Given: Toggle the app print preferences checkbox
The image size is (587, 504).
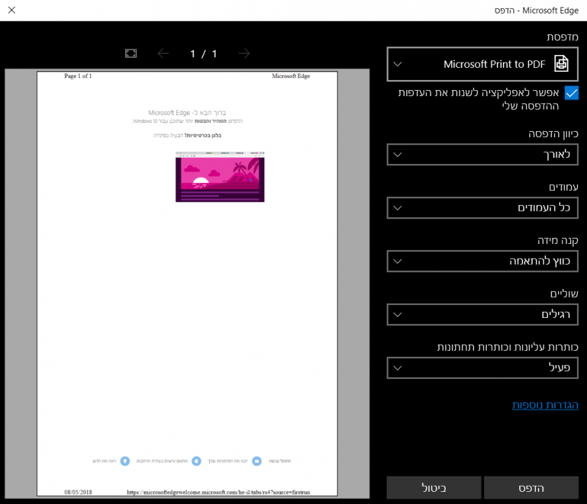Looking at the screenshot, I should pos(572,93).
